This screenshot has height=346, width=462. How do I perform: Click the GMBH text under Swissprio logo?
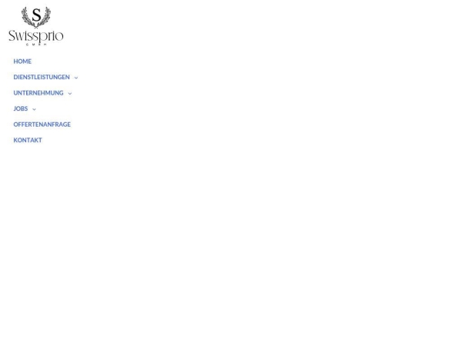(x=36, y=45)
